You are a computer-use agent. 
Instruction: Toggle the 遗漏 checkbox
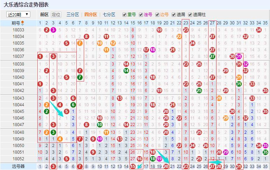174,15
